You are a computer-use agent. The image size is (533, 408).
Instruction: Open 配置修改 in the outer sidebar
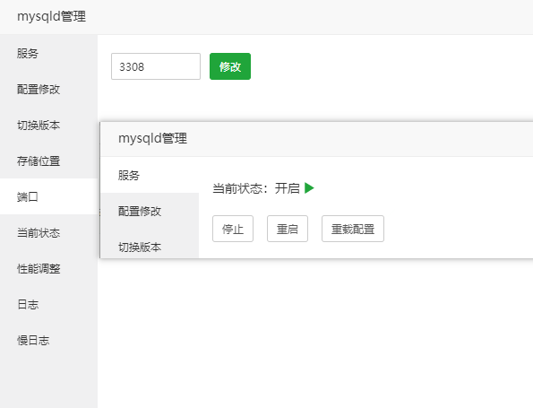[x=48, y=89]
